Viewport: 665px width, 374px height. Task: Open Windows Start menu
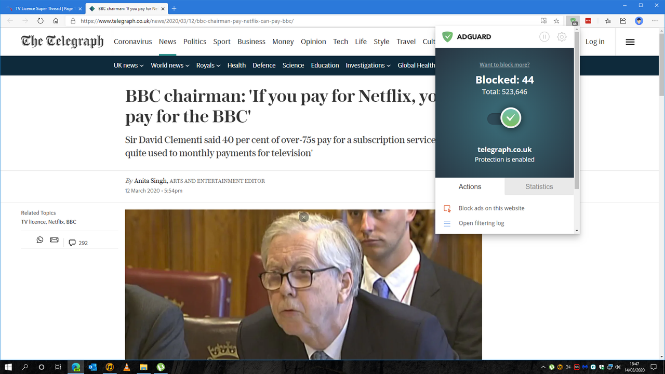8,367
